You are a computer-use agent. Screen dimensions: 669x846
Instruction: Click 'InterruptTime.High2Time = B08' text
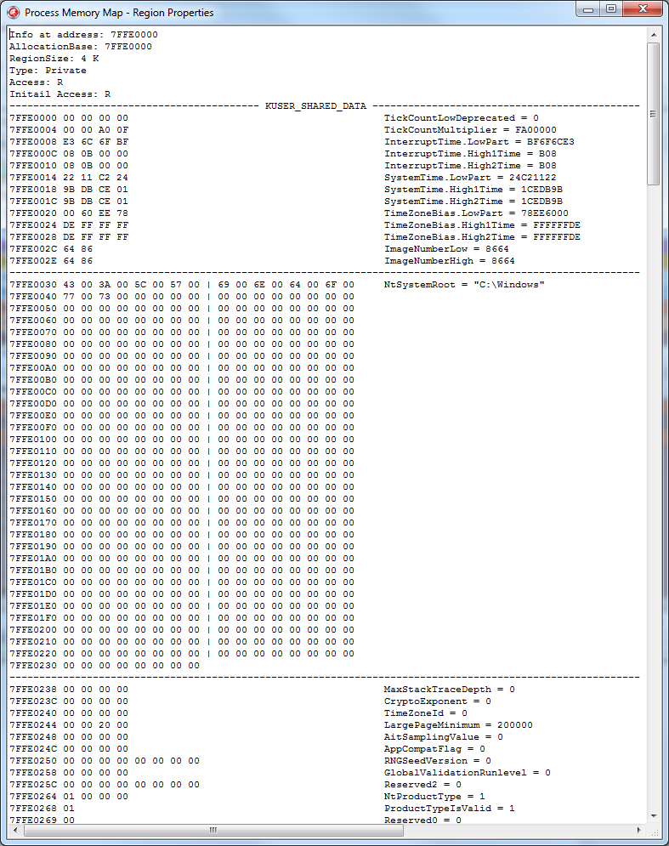(x=470, y=165)
